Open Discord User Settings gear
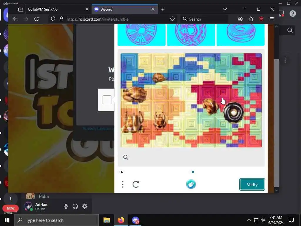The height and width of the screenshot is (226, 301). (85, 206)
